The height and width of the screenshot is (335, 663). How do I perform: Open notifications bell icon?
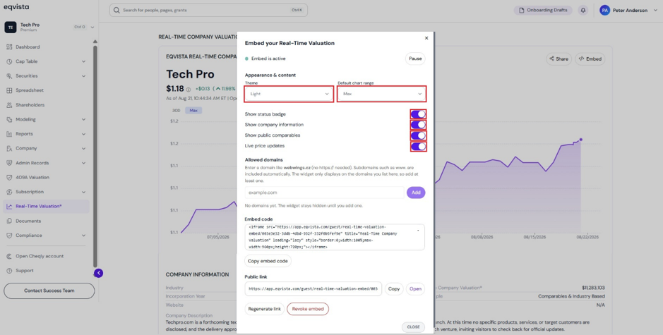click(583, 10)
